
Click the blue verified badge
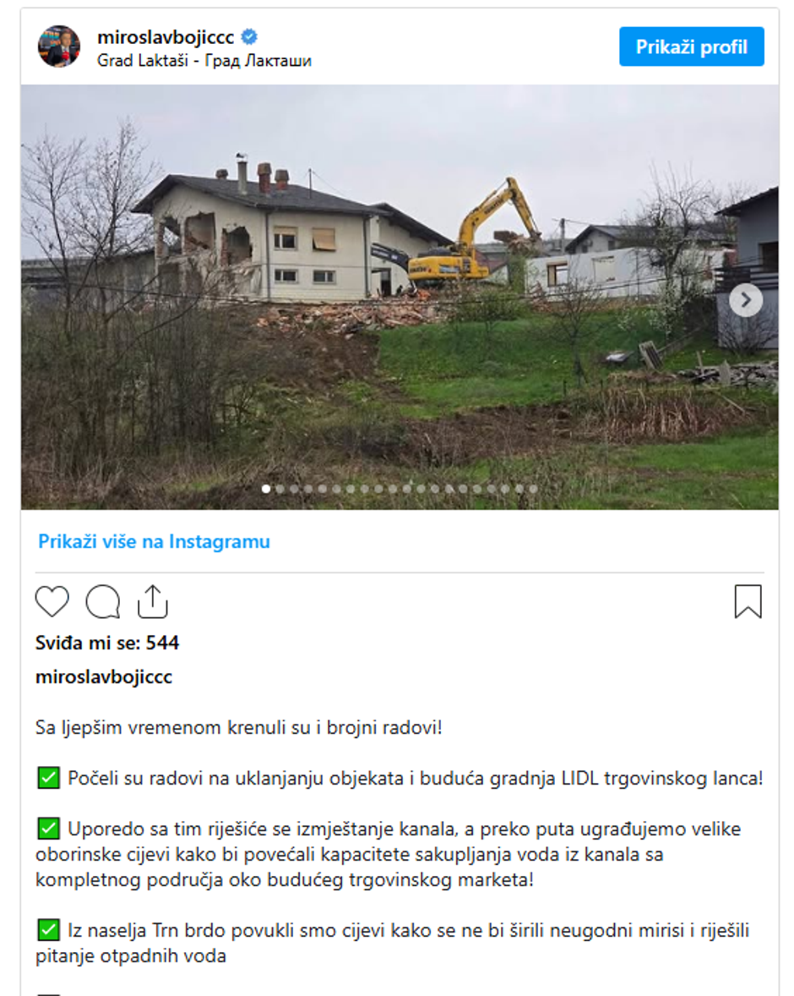point(249,37)
